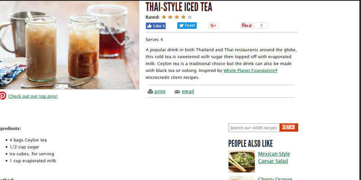The height and width of the screenshot is (180, 361).
Task: Follow the Check out our top pins link
Action: point(33,96)
